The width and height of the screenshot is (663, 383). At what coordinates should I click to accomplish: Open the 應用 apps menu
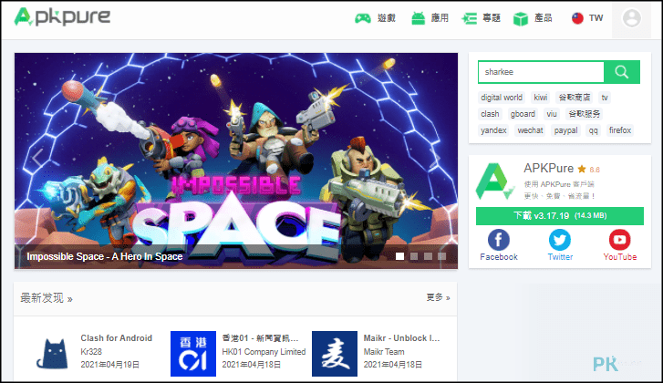(430, 18)
